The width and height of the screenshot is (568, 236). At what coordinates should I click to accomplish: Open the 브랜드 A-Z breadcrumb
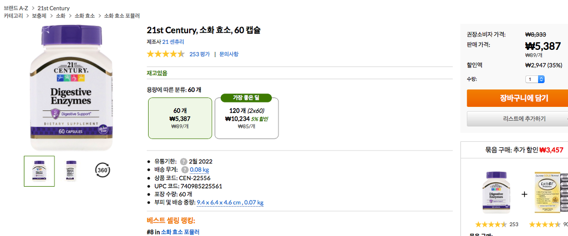[15, 8]
